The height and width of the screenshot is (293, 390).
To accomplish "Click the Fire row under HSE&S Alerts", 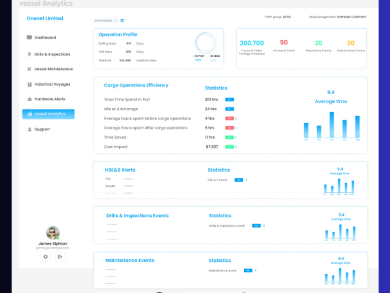I will 119,179.
